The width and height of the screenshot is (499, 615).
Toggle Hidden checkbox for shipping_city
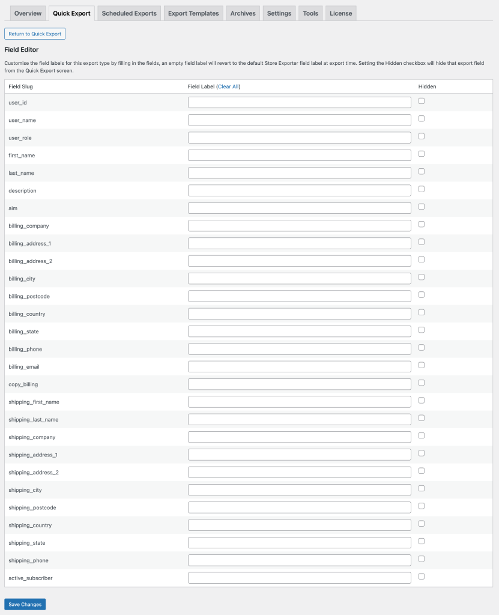pyautogui.click(x=422, y=488)
